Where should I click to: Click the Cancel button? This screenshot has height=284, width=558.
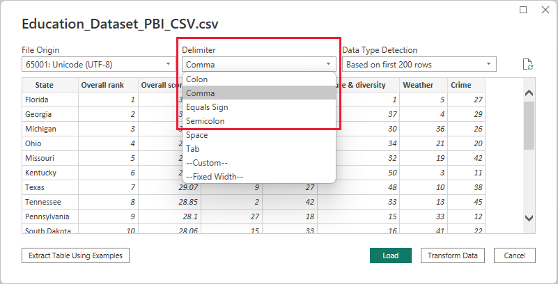pos(515,255)
